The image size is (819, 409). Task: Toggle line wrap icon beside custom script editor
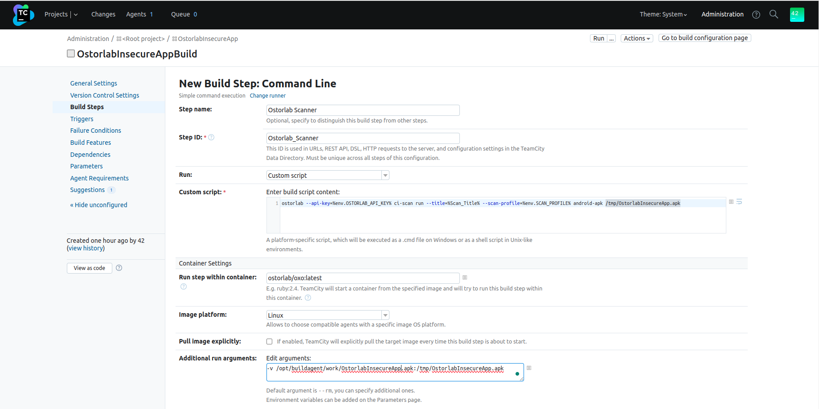739,202
